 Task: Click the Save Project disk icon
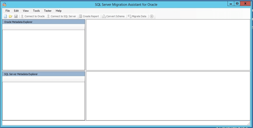pyautogui.click(x=16, y=16)
